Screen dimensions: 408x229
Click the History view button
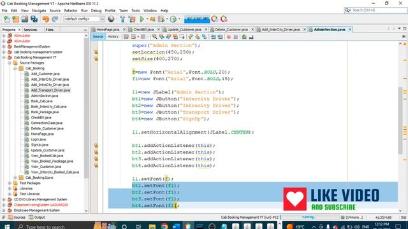pos(113,37)
